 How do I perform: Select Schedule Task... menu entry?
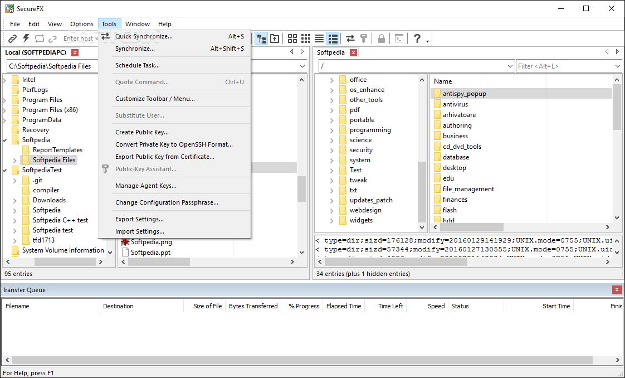pyautogui.click(x=174, y=65)
